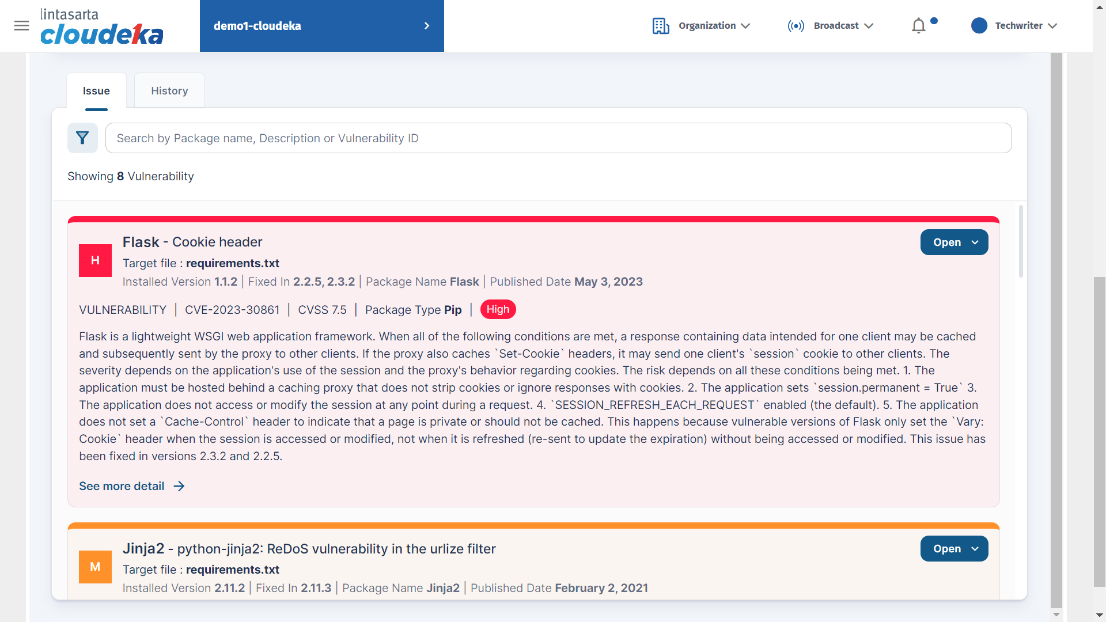Image resolution: width=1106 pixels, height=622 pixels.
Task: Click the red H severity badge
Action: coord(95,260)
